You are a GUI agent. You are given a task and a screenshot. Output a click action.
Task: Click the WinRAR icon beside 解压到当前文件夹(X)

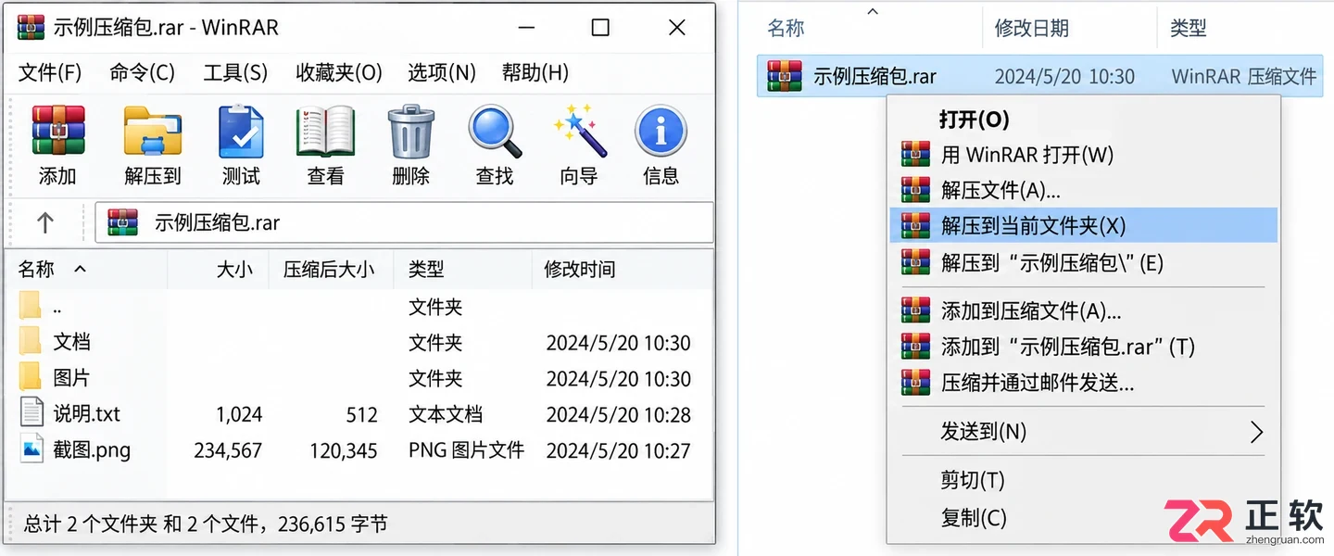915,225
